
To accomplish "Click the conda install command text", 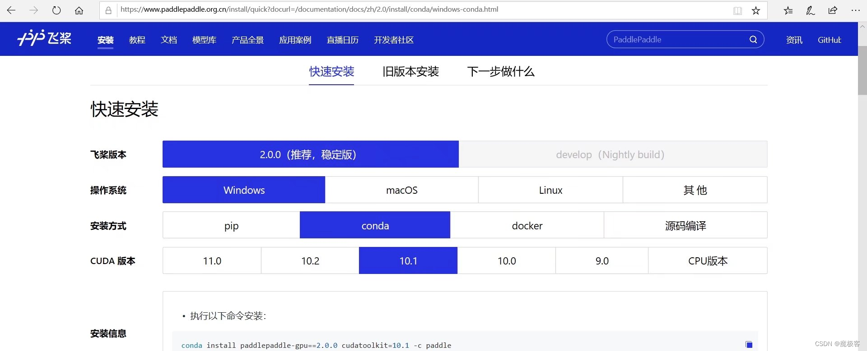I will (316, 346).
